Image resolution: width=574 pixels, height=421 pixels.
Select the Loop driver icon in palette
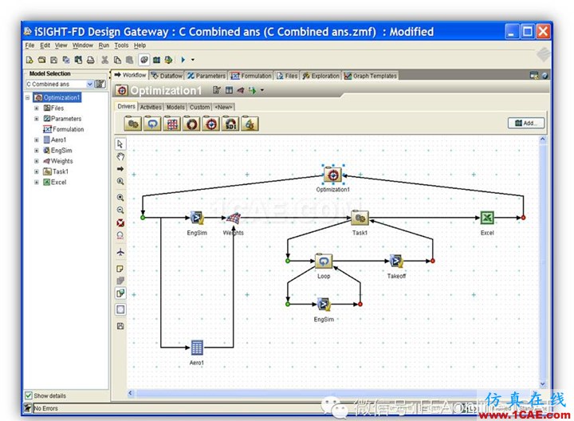pyautogui.click(x=152, y=124)
